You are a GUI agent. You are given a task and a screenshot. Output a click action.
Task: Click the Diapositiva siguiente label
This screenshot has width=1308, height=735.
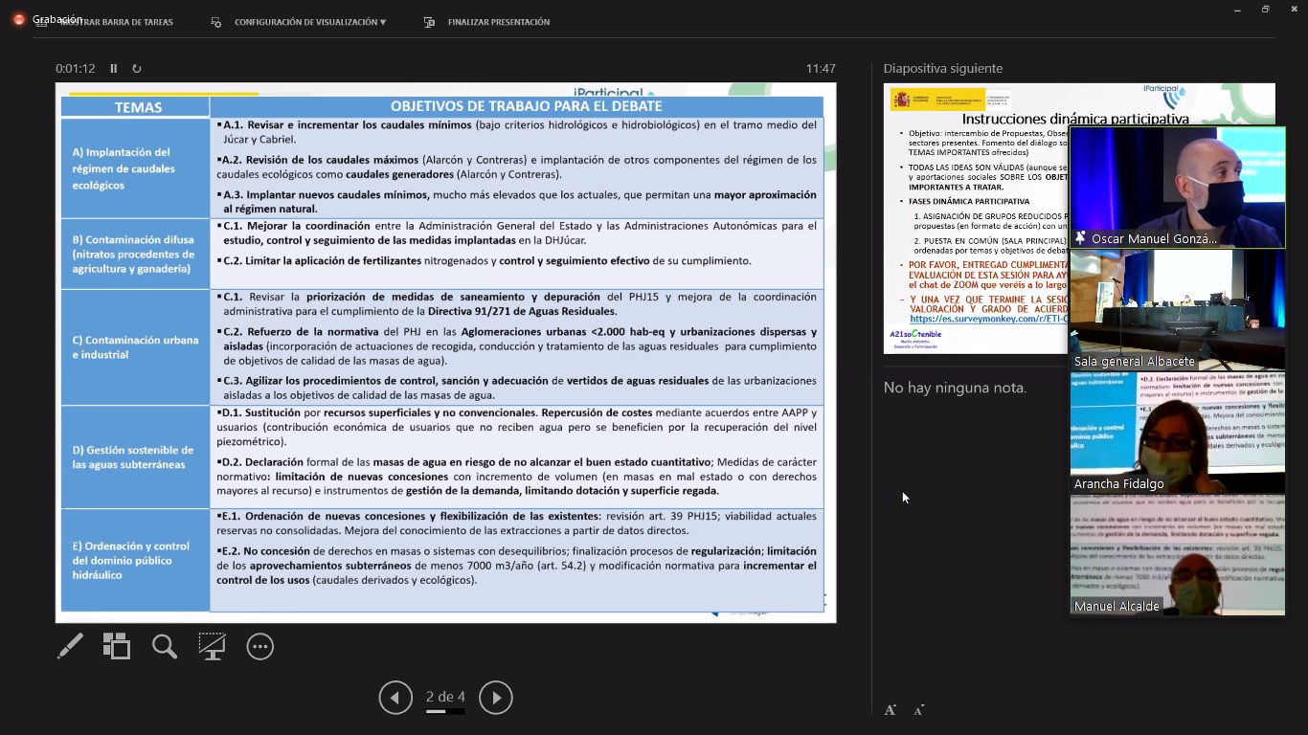coord(943,69)
